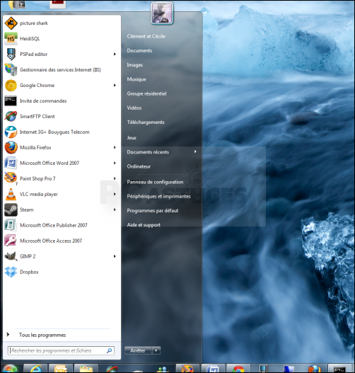This screenshot has width=355, height=373.
Task: Open the shutdown options arrow beside Arrêter
Action: coord(156,350)
